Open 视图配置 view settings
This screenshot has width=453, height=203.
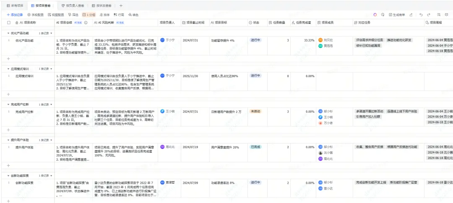56,15
